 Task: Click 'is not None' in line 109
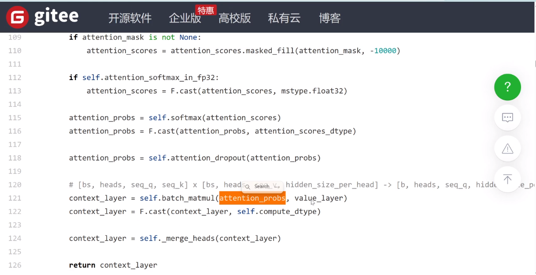[173, 37]
